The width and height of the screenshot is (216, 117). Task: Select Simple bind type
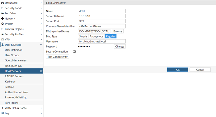pyautogui.click(x=83, y=36)
